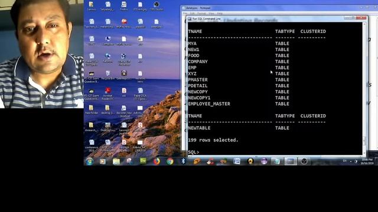Screen dimensions: 378x212
Task: Launch OBS Studio from the desktop
Action: [x=156, y=6]
